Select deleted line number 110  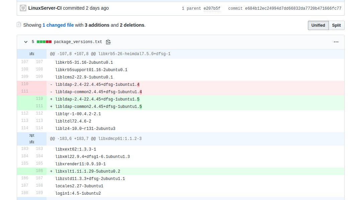(24, 84)
